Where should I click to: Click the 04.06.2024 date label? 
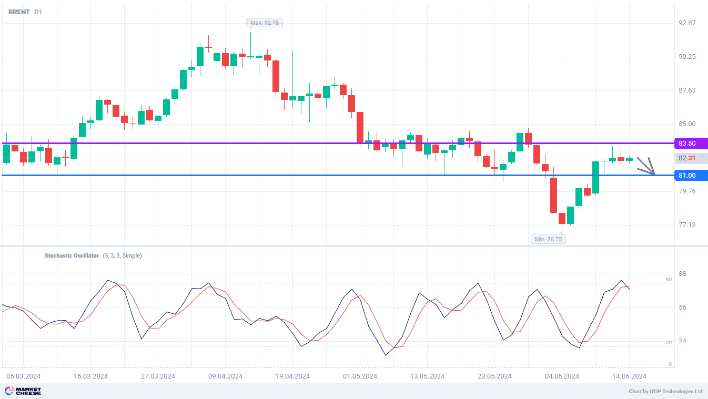562,376
